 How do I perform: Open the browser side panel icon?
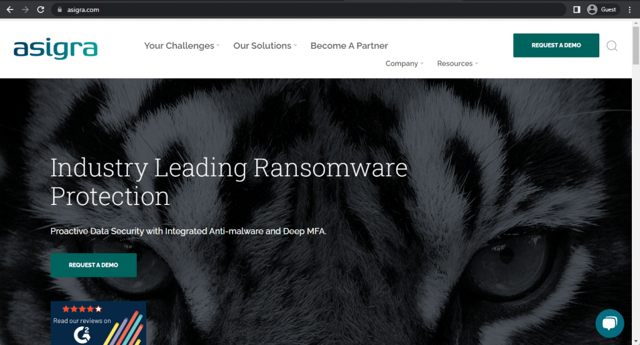(577, 9)
